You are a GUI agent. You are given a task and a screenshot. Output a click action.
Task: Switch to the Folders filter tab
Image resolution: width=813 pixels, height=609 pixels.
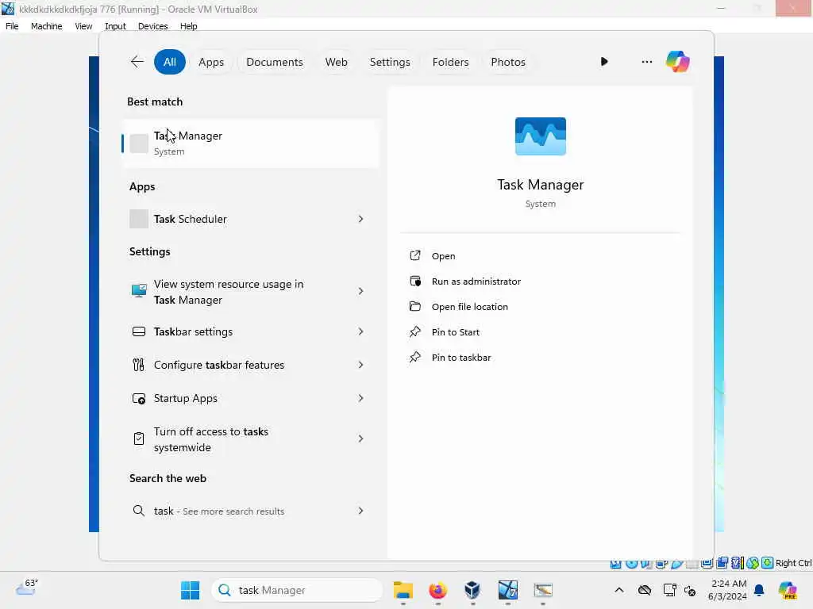(x=450, y=62)
